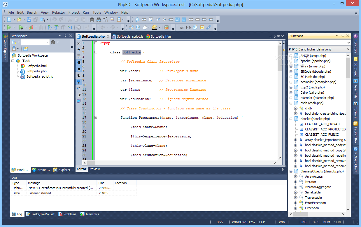Toggle the gutter margin button above #
361x227 pixels.
[x=79, y=63]
